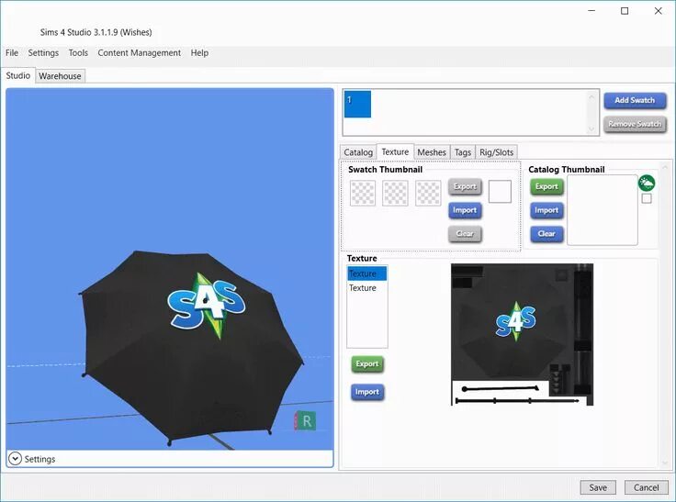Select the second swatch thumbnail color box

[x=395, y=193]
